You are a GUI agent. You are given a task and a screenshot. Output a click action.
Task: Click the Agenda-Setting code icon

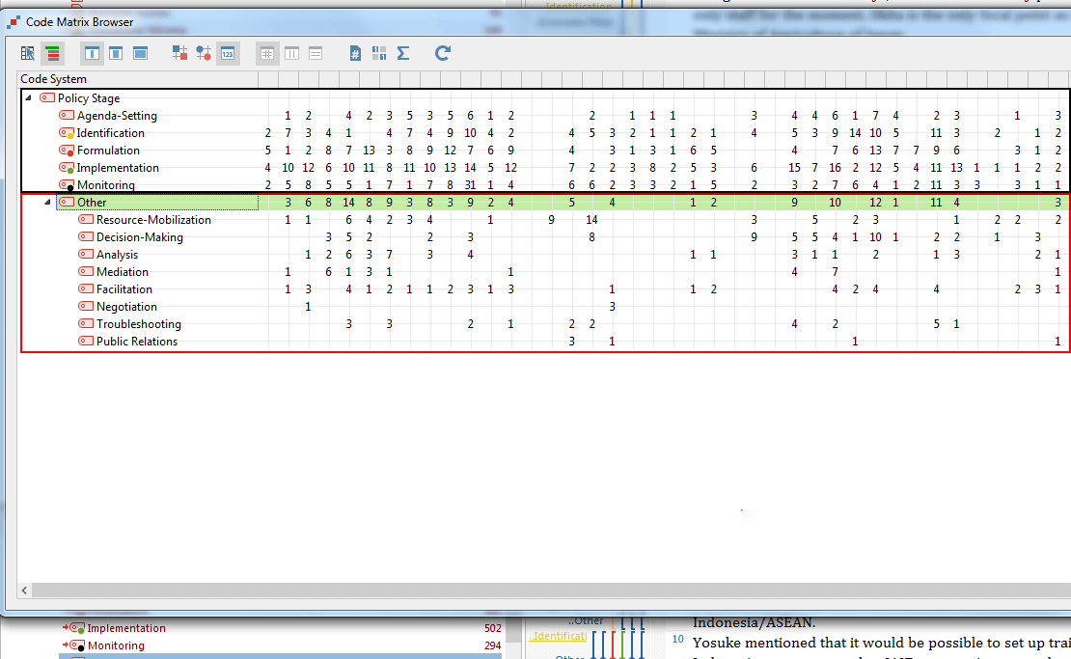[67, 115]
